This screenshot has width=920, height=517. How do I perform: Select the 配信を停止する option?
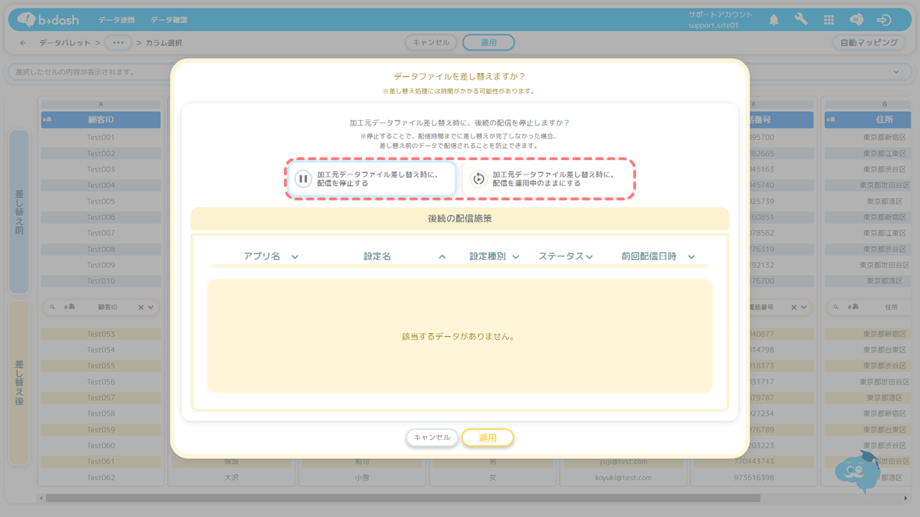coord(372,179)
